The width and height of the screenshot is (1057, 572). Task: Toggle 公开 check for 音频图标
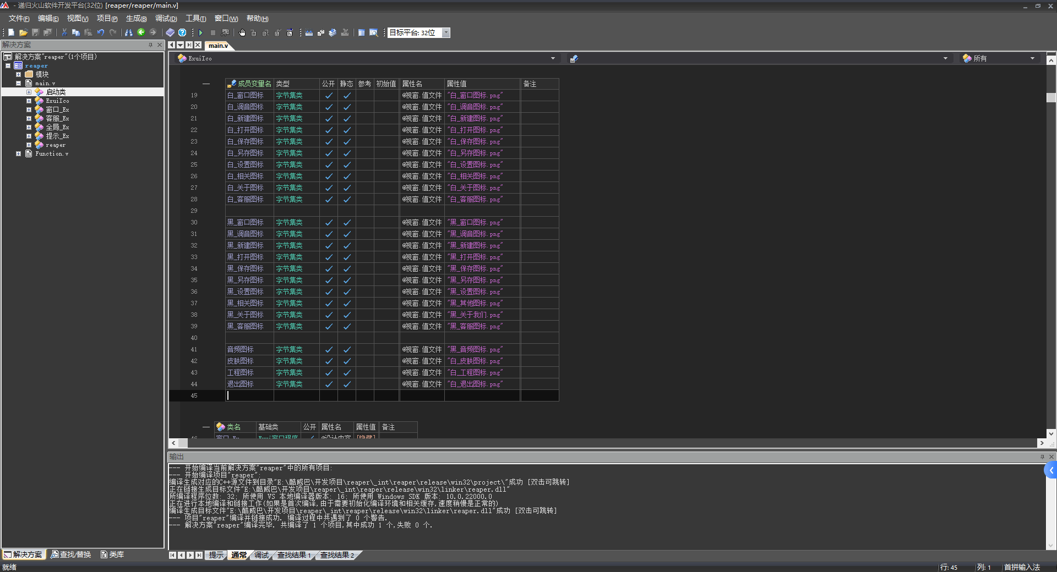pyautogui.click(x=329, y=349)
